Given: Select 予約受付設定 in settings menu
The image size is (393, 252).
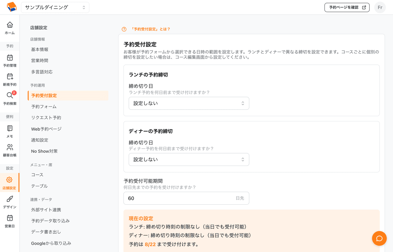Looking at the screenshot, I should click(x=68, y=96).
